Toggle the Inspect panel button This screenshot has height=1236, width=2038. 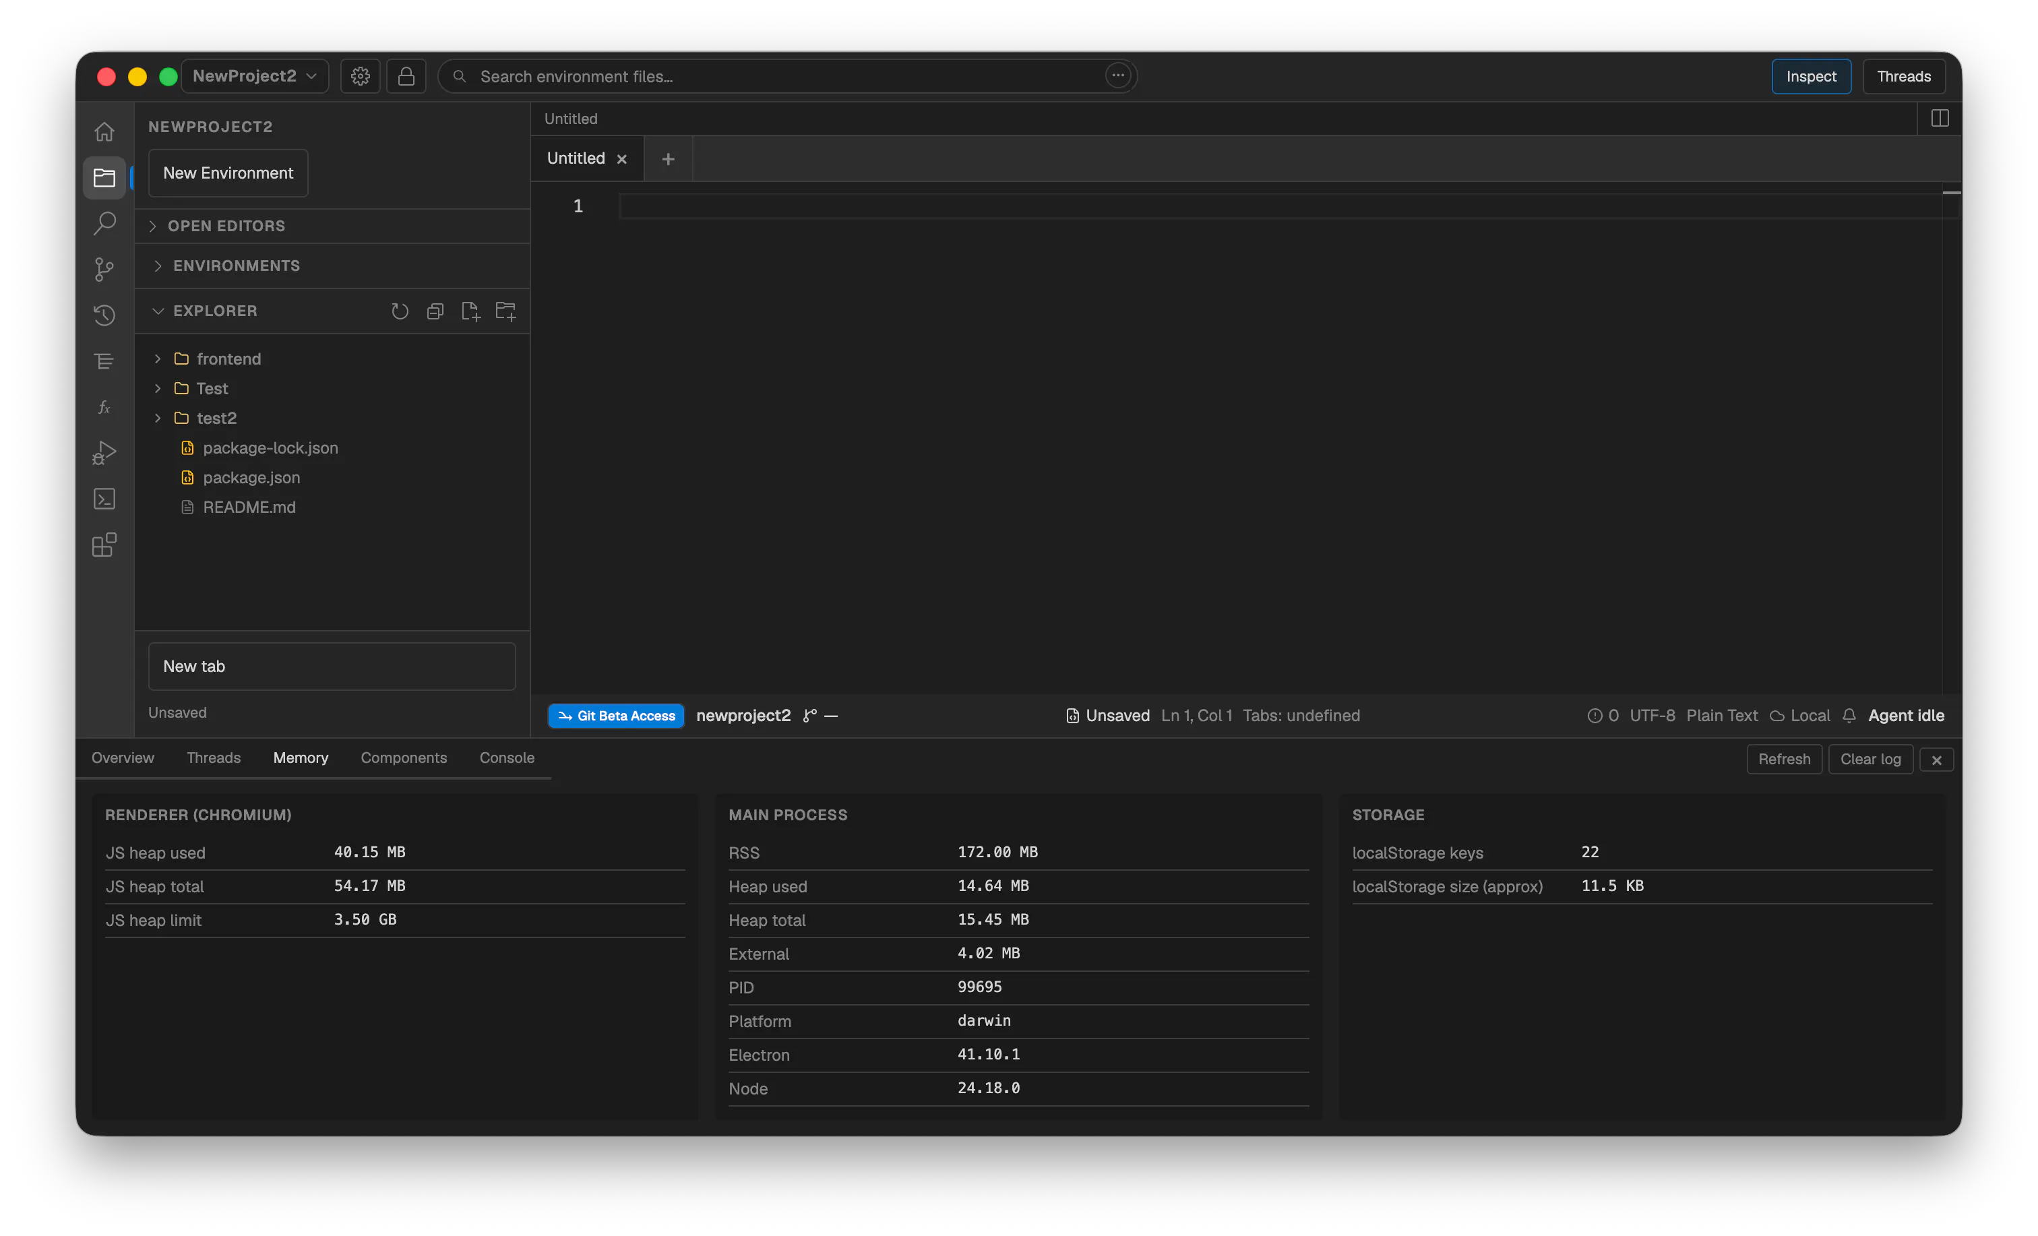[x=1810, y=76]
